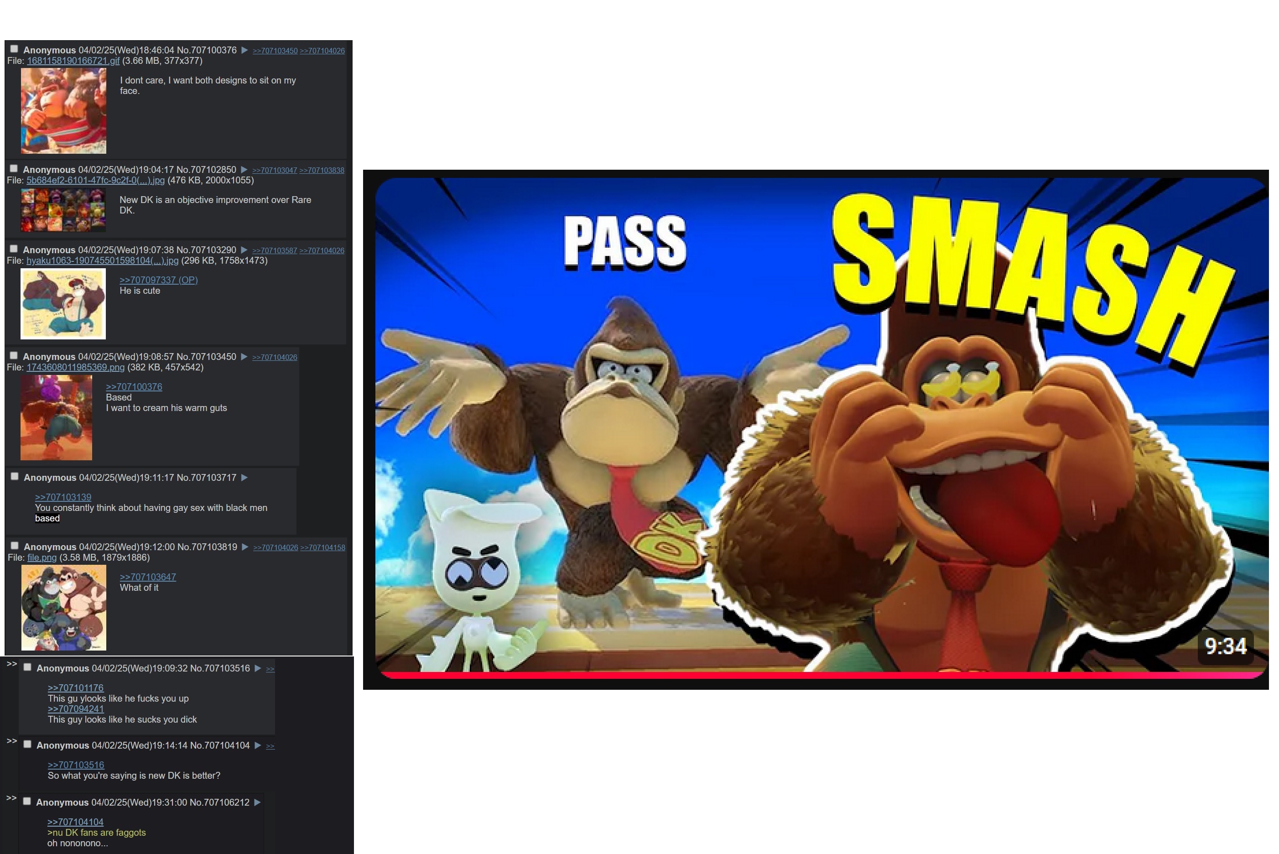Follow quote link >>707101176
This screenshot has width=1279, height=854.
(76, 688)
